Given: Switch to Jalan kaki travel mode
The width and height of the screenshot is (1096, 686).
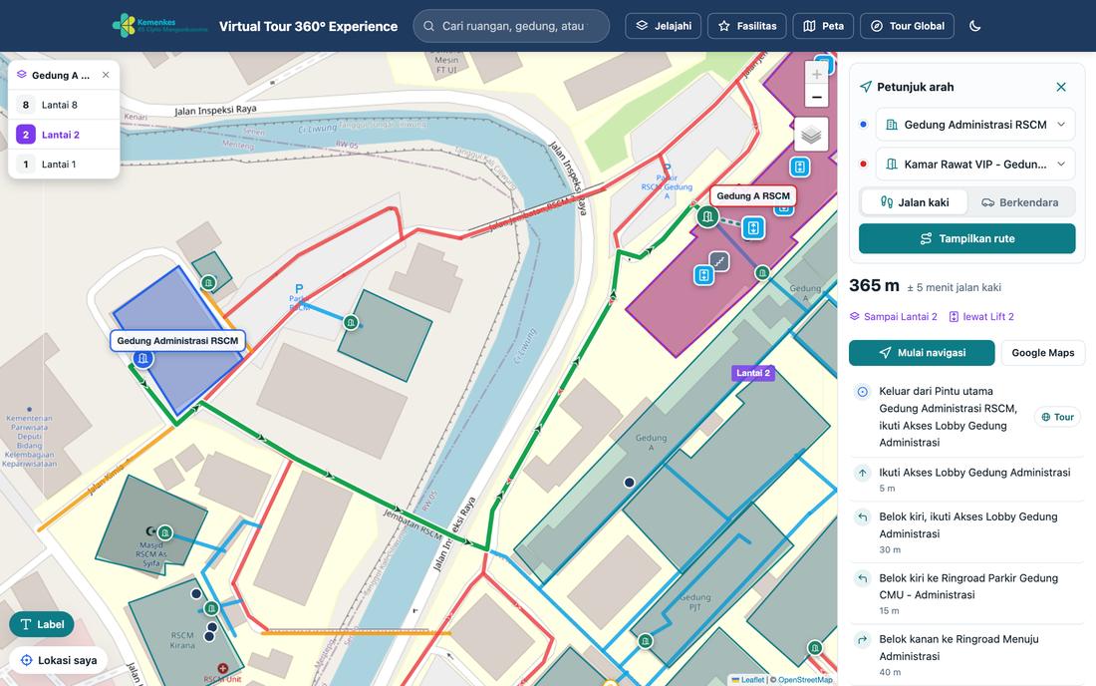Looking at the screenshot, I should click(915, 202).
